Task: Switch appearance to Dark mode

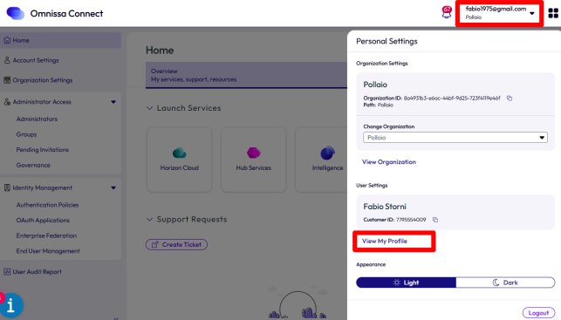Action: tap(505, 283)
